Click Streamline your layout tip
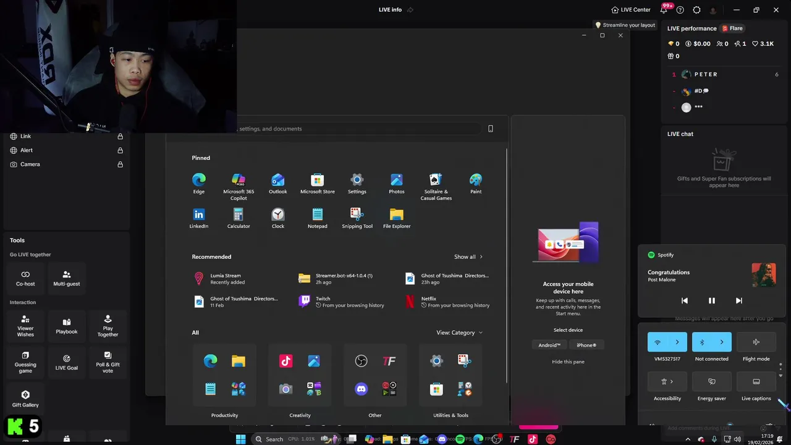791x445 pixels. pyautogui.click(x=625, y=25)
